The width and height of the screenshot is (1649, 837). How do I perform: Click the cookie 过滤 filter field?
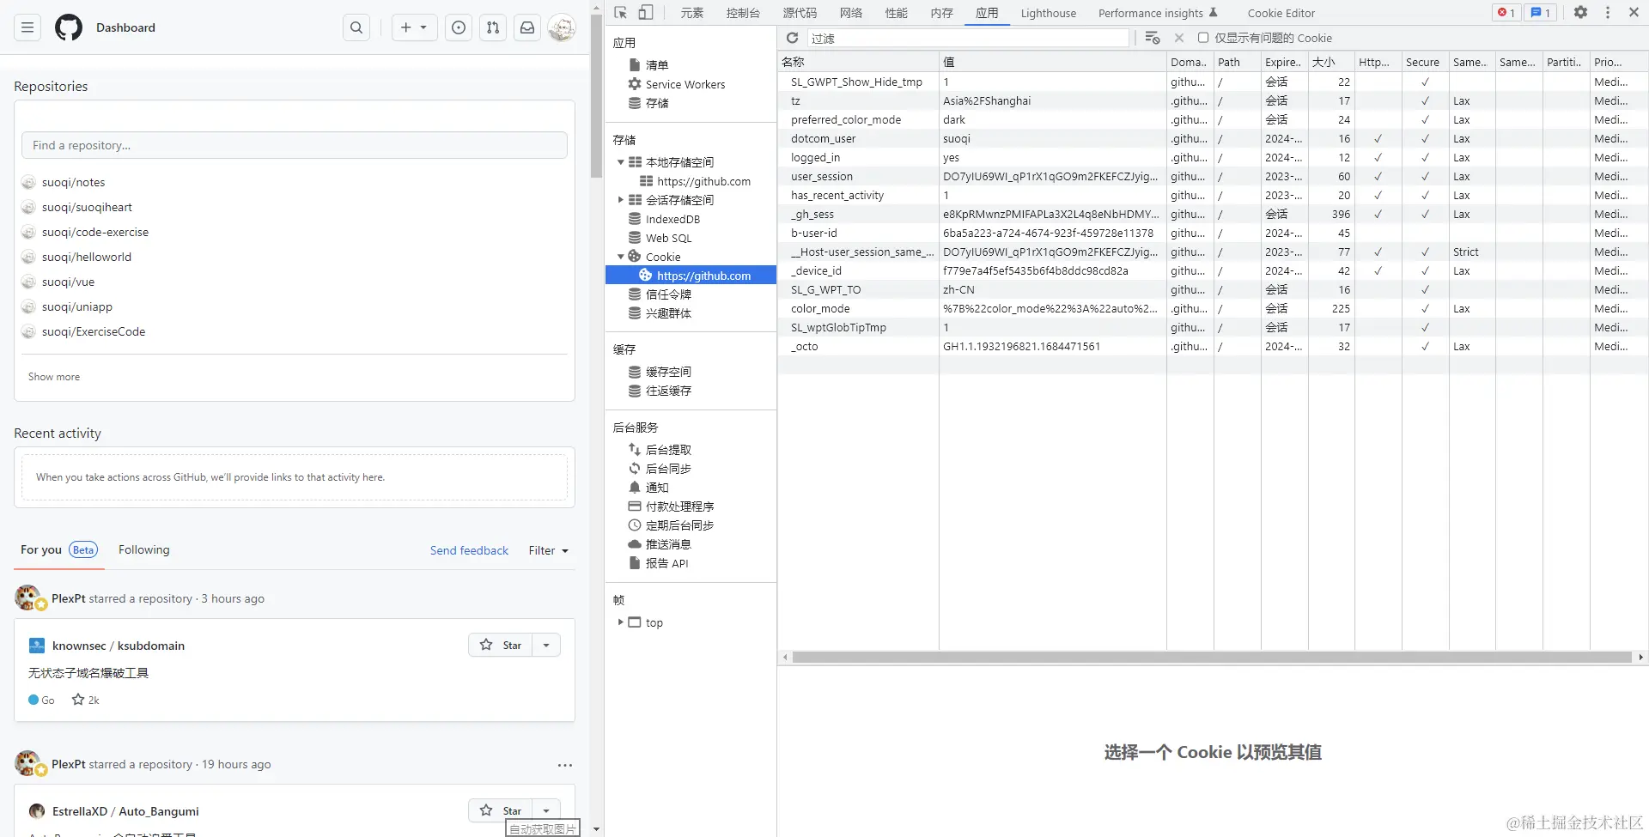click(968, 38)
